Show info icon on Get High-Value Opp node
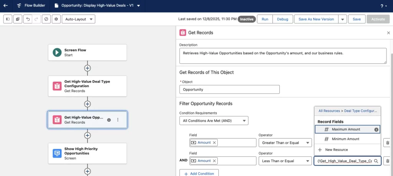The image size is (393, 176). (x=109, y=120)
